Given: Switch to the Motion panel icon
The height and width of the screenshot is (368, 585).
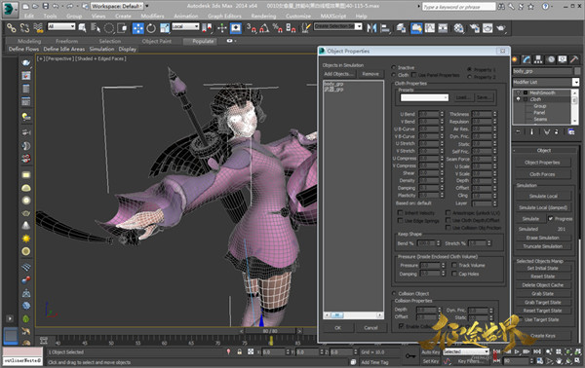Looking at the screenshot, I should coord(551,59).
